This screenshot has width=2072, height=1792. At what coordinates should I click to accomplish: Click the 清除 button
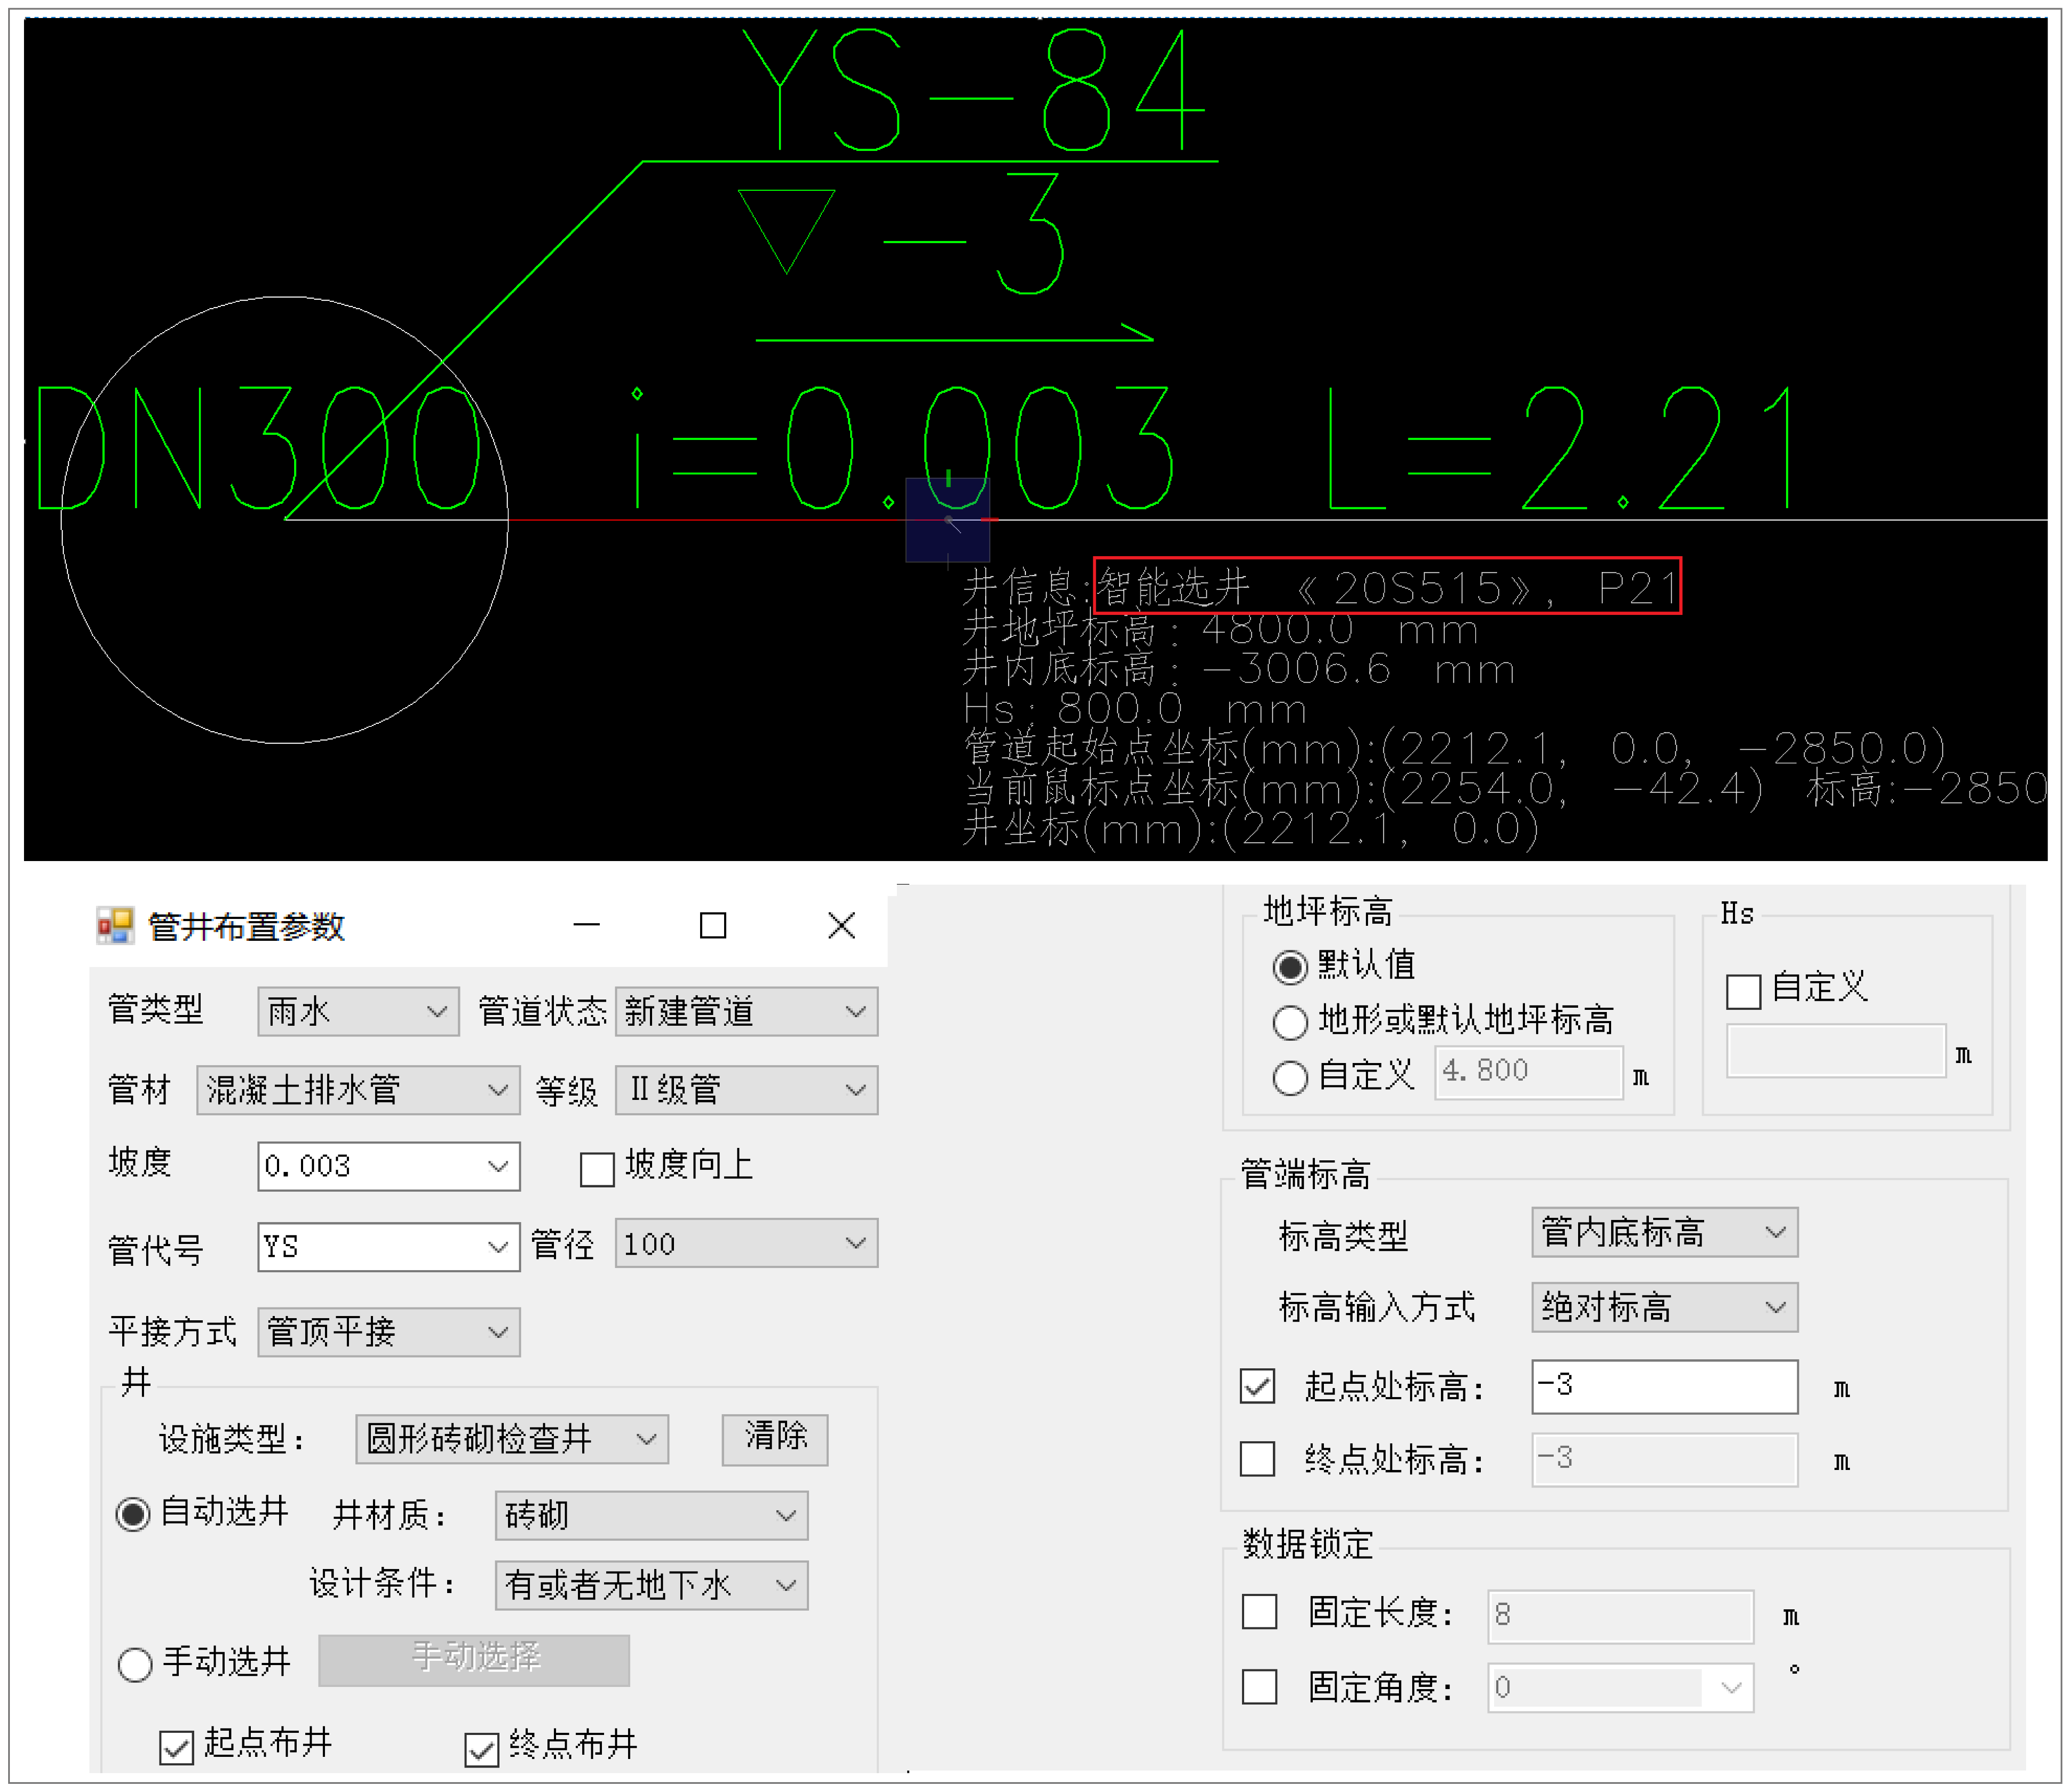click(775, 1439)
